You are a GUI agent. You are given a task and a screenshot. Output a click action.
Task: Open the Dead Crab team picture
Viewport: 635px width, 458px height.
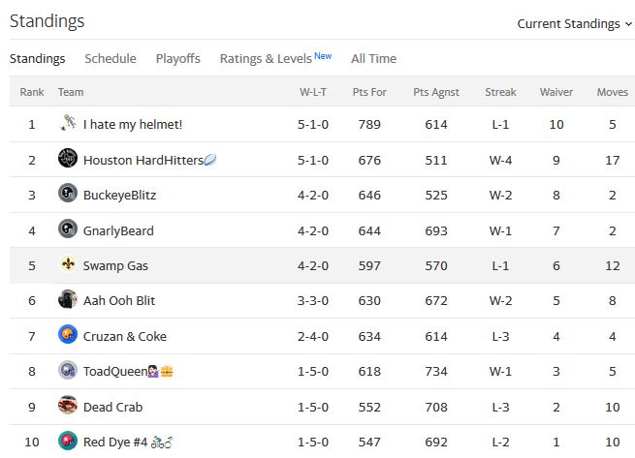pos(68,405)
